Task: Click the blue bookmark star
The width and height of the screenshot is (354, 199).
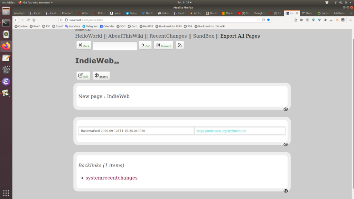Action: (x=268, y=20)
